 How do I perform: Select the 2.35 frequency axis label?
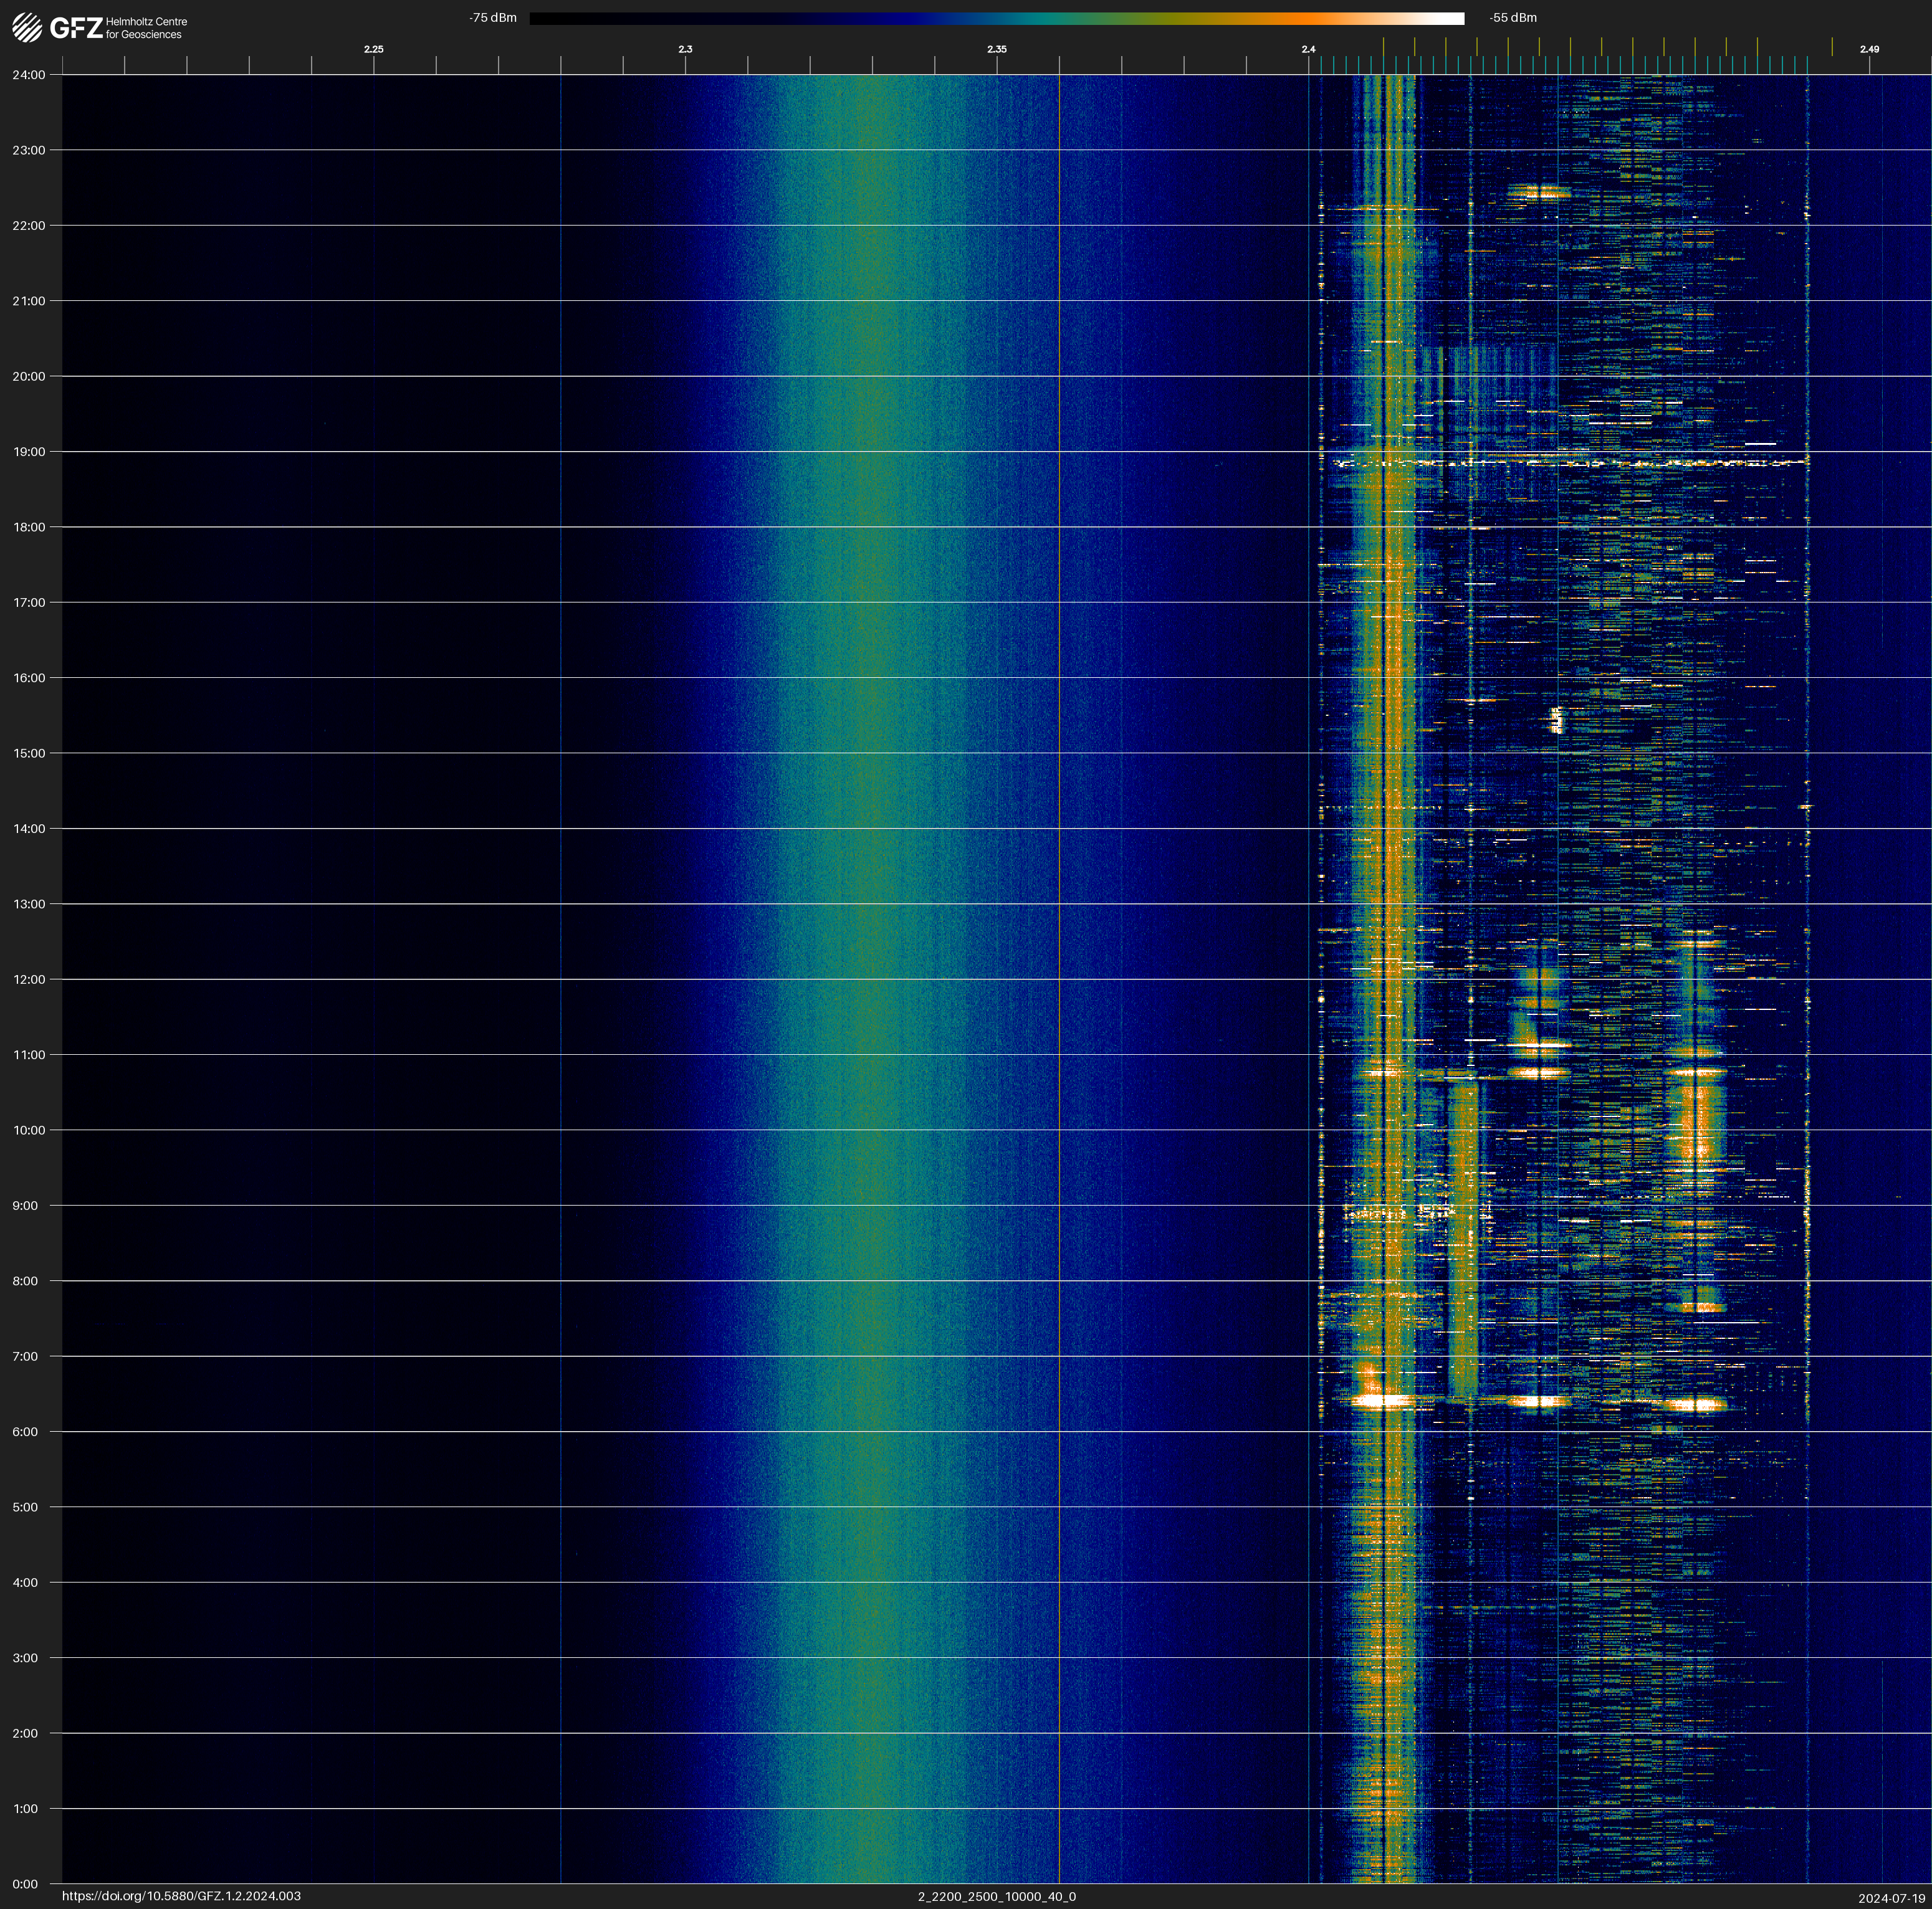click(996, 49)
